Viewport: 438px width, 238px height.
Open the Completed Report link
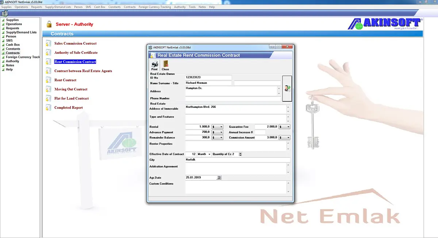[x=69, y=108]
